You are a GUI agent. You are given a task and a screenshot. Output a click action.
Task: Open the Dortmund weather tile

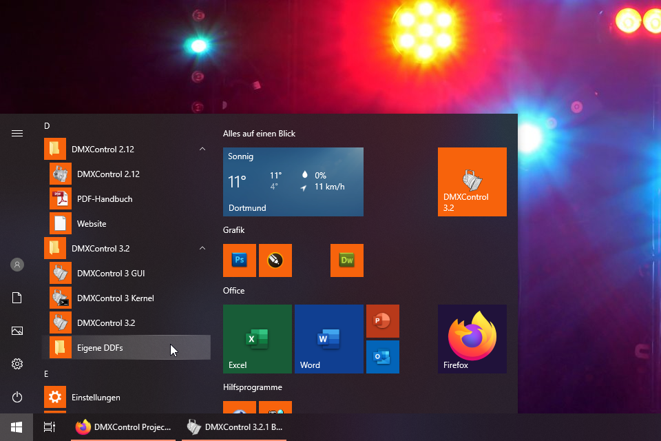point(293,182)
